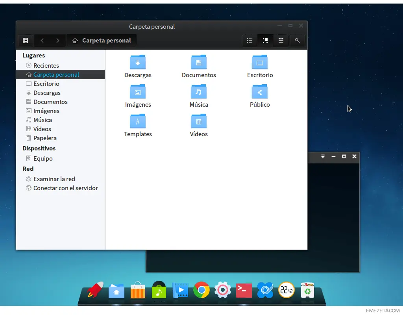Click the Red section heading
Viewport: 403px width, 315px height.
(28, 169)
